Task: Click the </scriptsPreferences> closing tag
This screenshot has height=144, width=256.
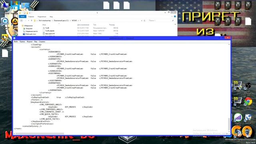Action: [42, 124]
